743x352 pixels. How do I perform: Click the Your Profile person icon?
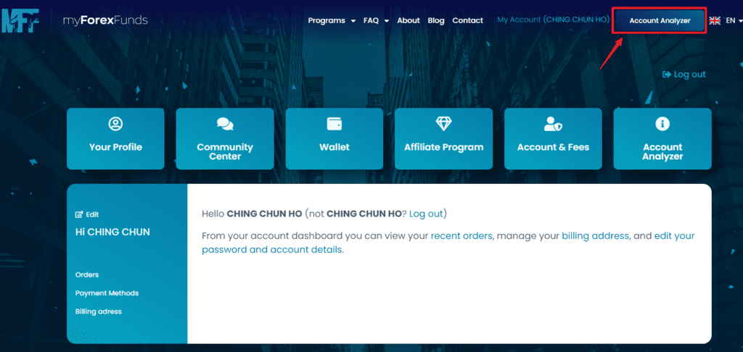pyautogui.click(x=115, y=124)
